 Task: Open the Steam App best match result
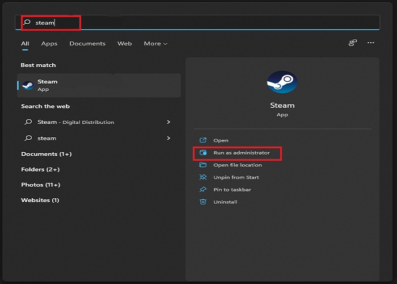point(99,85)
